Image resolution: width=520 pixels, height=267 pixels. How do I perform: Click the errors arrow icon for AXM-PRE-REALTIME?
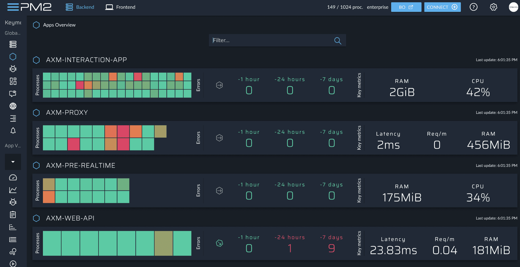[219, 190]
